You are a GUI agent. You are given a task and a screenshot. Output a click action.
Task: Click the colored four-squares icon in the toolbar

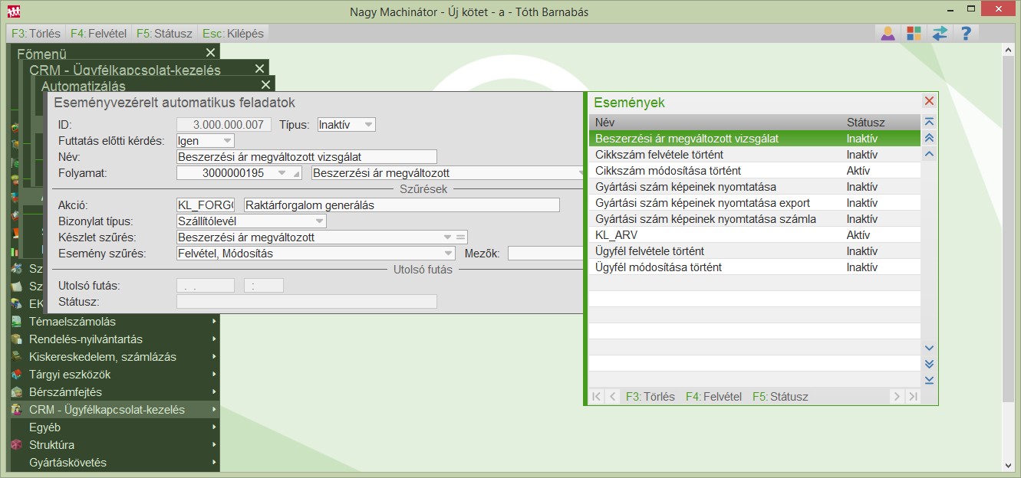coord(914,34)
